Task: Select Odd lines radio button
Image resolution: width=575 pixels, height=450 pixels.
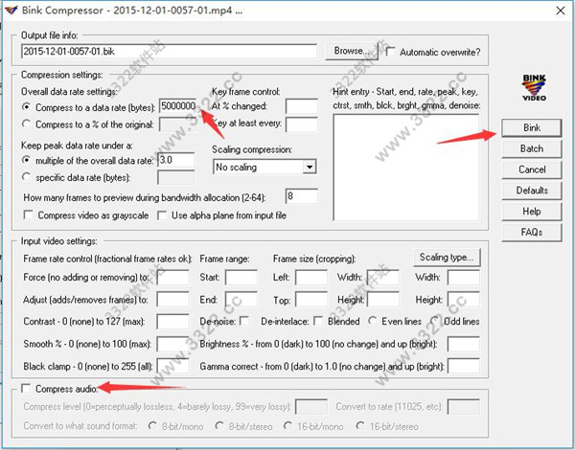Action: point(435,321)
